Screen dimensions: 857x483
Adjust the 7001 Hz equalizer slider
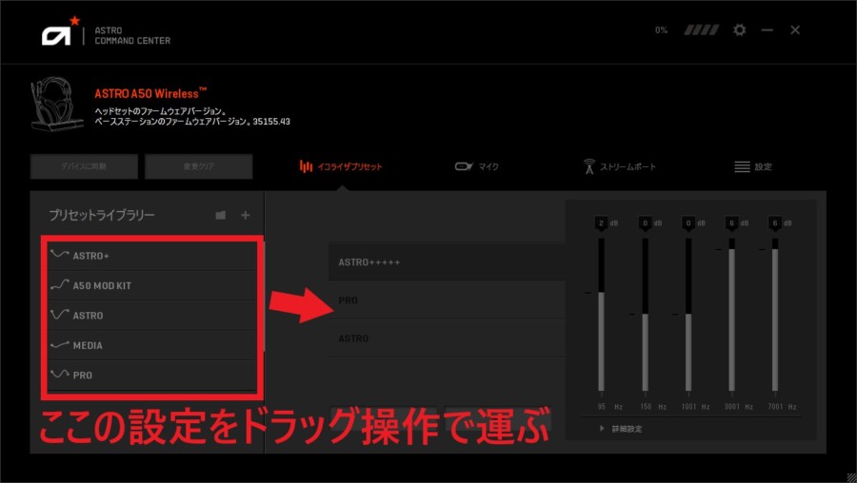[775, 315]
